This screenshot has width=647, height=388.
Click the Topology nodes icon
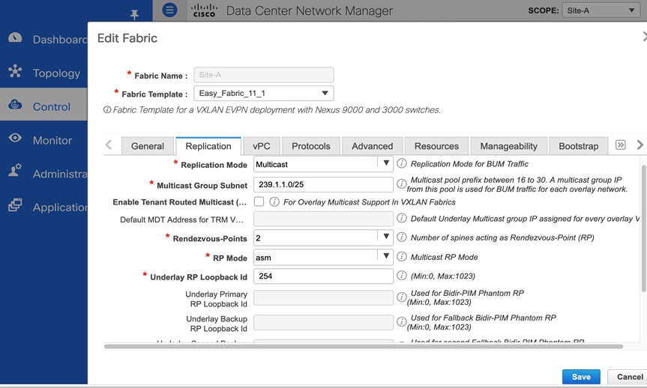pyautogui.click(x=15, y=72)
